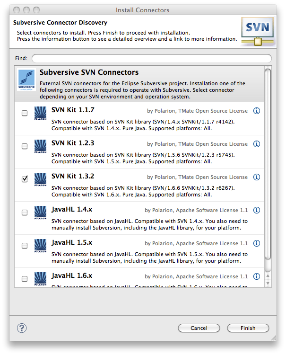
Task: Click Finish to proceed with installation
Action: pyautogui.click(x=248, y=328)
